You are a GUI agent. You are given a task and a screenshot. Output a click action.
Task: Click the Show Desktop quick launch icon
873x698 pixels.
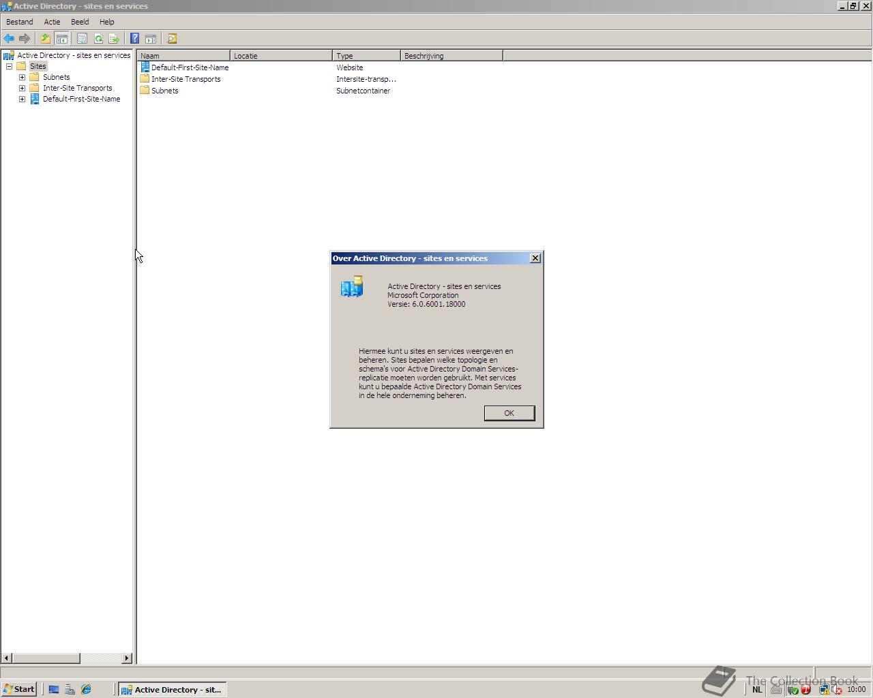point(54,690)
